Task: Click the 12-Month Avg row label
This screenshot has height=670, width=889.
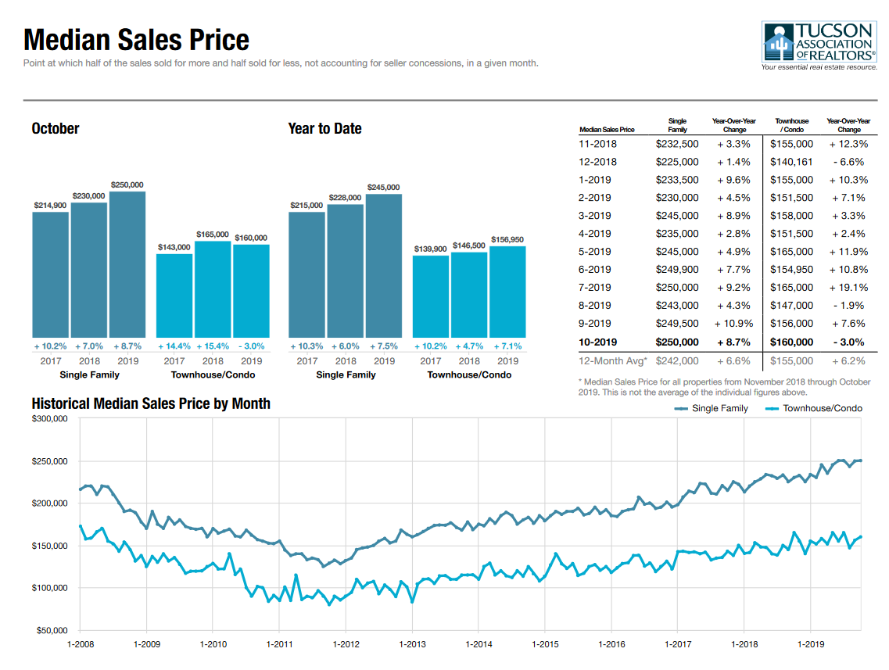Action: click(x=608, y=360)
